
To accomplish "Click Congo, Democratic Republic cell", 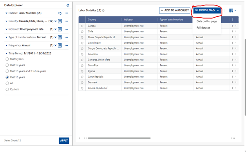I will click(103, 49).
